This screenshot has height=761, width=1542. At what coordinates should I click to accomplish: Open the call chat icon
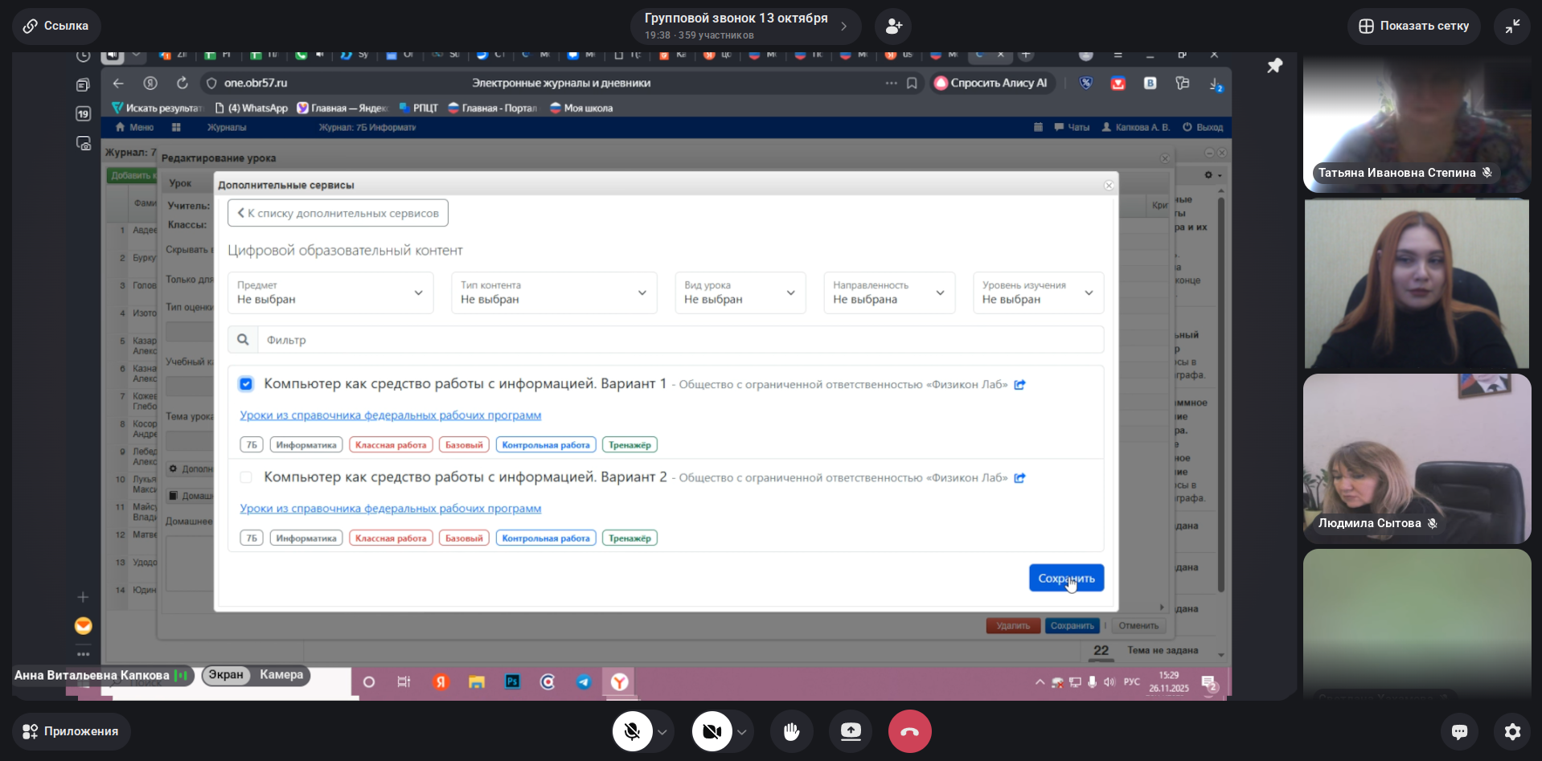(1459, 731)
